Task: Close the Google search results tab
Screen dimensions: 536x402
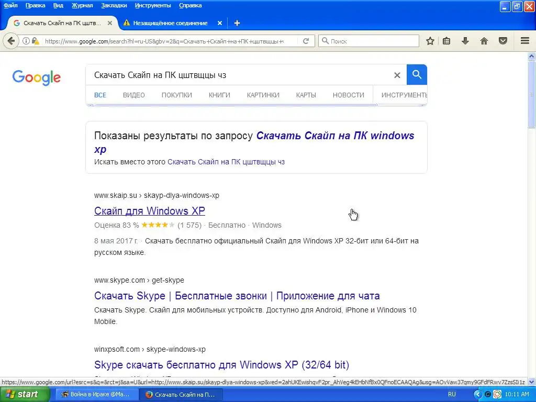Action: (x=110, y=23)
